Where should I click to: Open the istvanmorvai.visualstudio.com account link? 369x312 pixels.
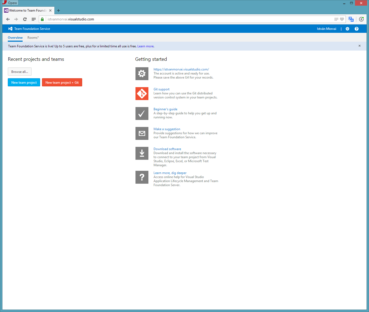point(181,69)
